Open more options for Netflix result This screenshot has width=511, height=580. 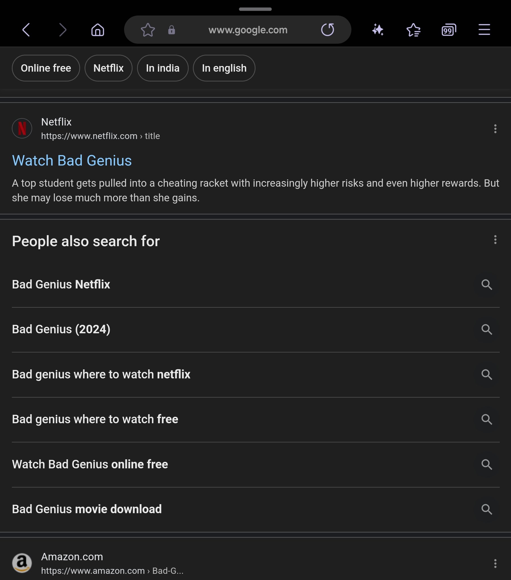(x=495, y=129)
